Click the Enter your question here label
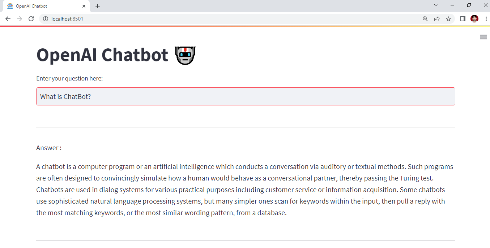 [x=69, y=78]
